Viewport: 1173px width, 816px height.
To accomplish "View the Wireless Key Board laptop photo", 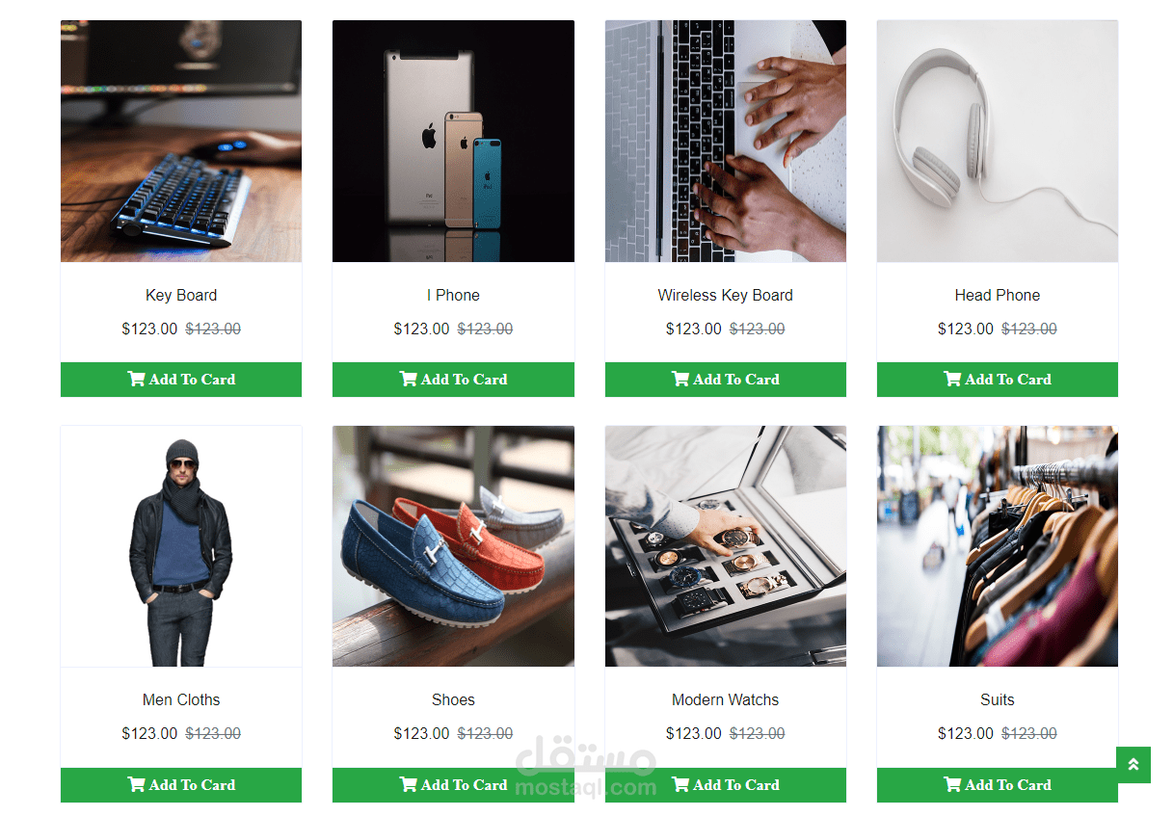I will (x=726, y=141).
